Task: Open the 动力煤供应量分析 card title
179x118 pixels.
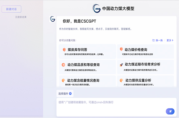Action: (138, 80)
